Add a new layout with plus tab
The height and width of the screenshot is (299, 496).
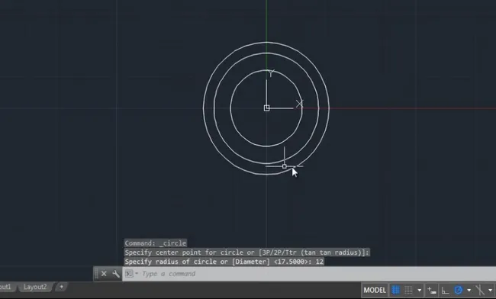61,287
